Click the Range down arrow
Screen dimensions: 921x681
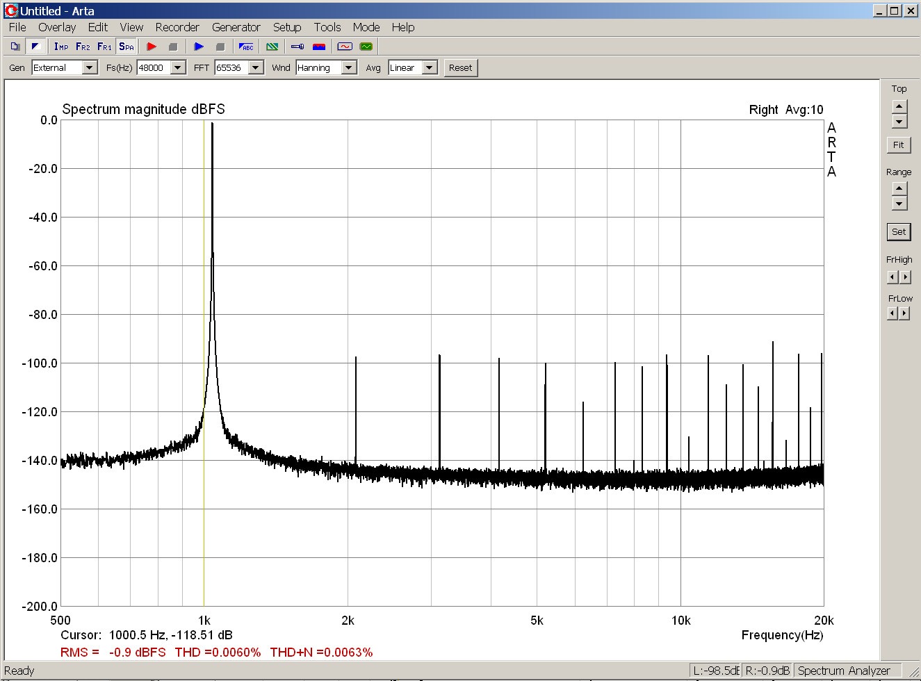pos(899,204)
